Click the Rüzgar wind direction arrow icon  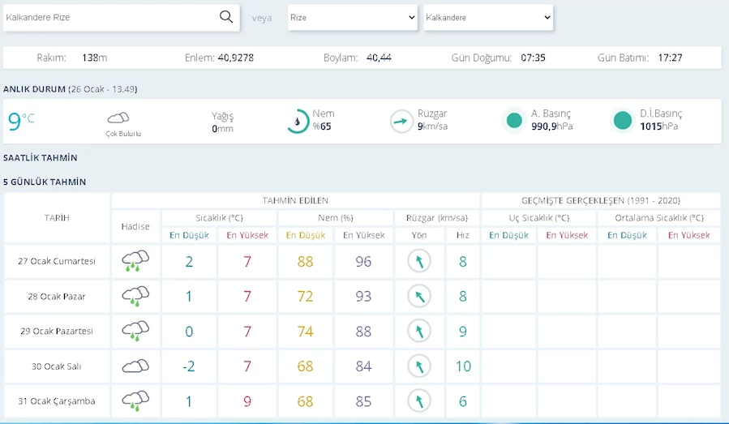tap(401, 122)
